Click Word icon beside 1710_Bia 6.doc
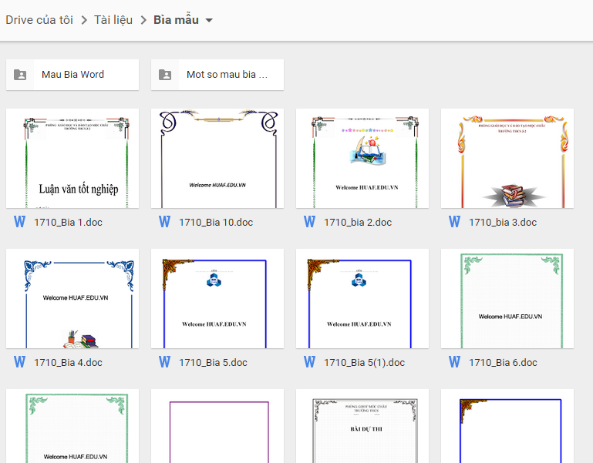This screenshot has height=463, width=593. click(454, 362)
